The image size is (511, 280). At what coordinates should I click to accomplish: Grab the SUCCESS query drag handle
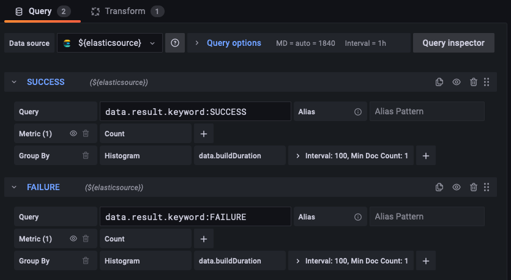coord(487,82)
